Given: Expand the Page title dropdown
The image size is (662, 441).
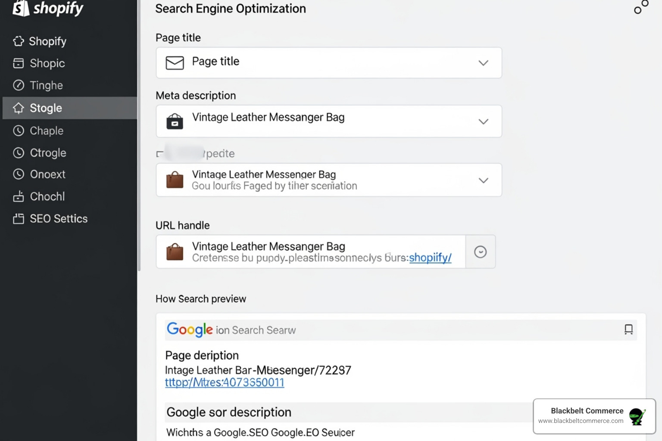Looking at the screenshot, I should [483, 62].
